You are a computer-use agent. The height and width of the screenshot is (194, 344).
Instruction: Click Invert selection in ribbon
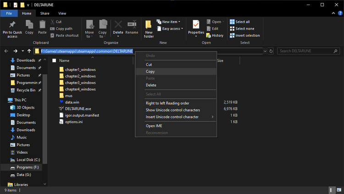(244, 35)
